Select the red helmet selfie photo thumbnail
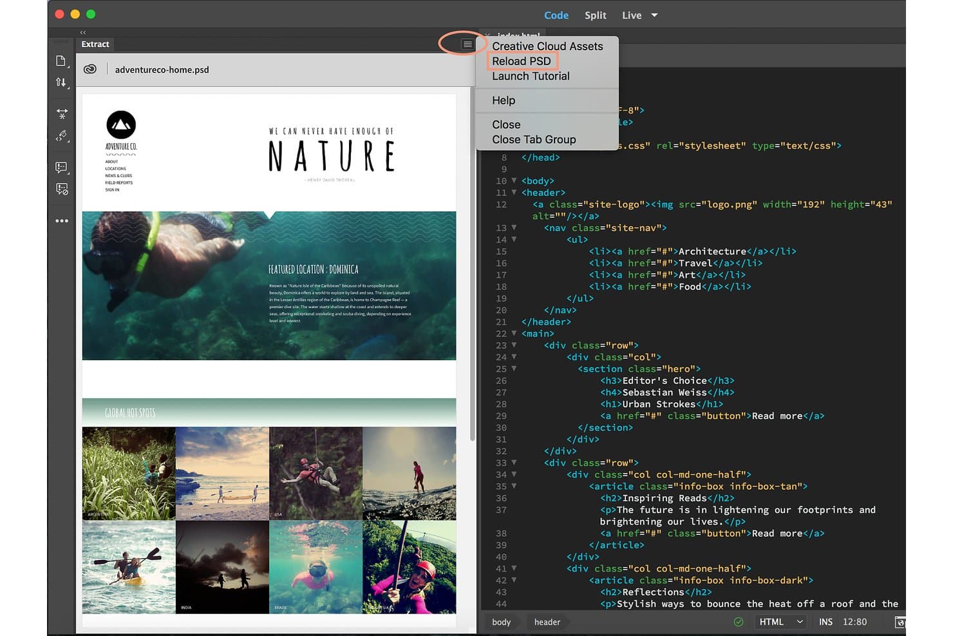953x636 pixels. [410, 567]
